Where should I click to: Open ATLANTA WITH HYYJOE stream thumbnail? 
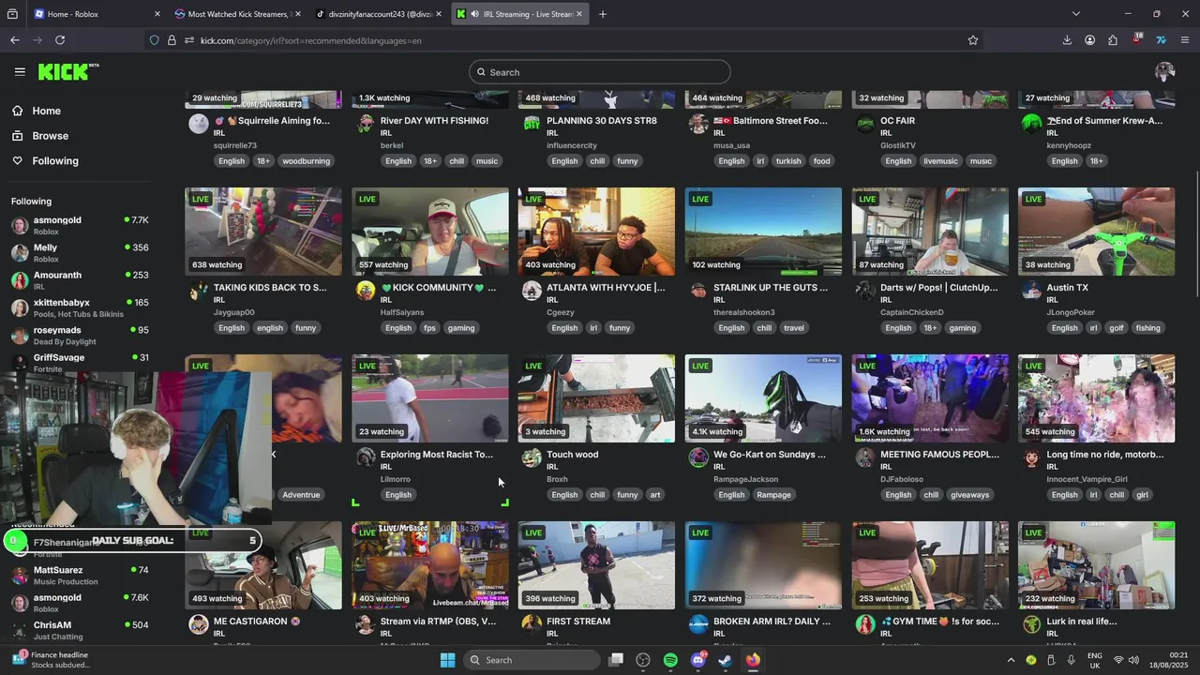click(596, 232)
